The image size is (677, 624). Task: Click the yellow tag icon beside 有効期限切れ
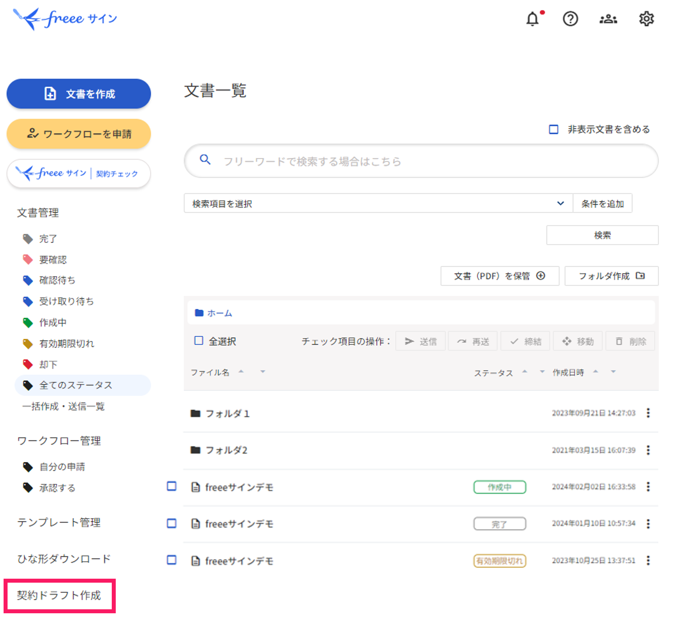(28, 343)
